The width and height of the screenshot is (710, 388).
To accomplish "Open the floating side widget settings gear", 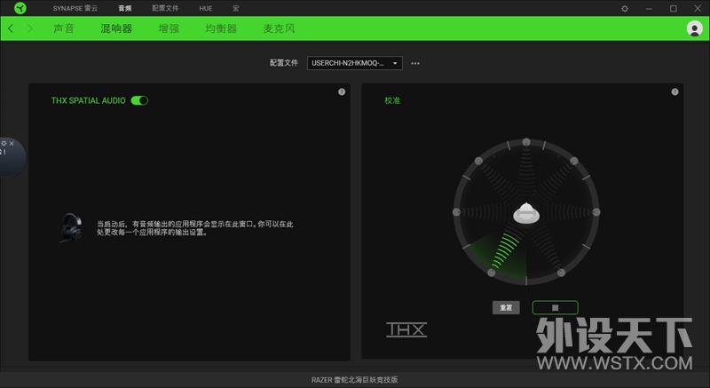I will point(4,144).
